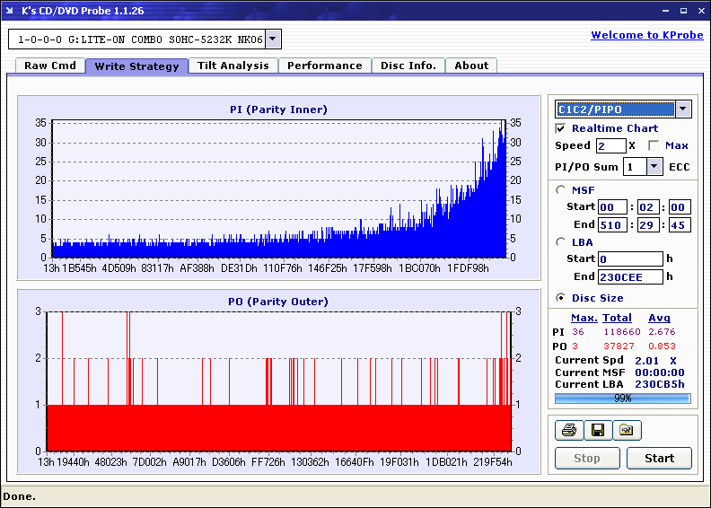Choose the Disc Size radio option

pos(561,297)
